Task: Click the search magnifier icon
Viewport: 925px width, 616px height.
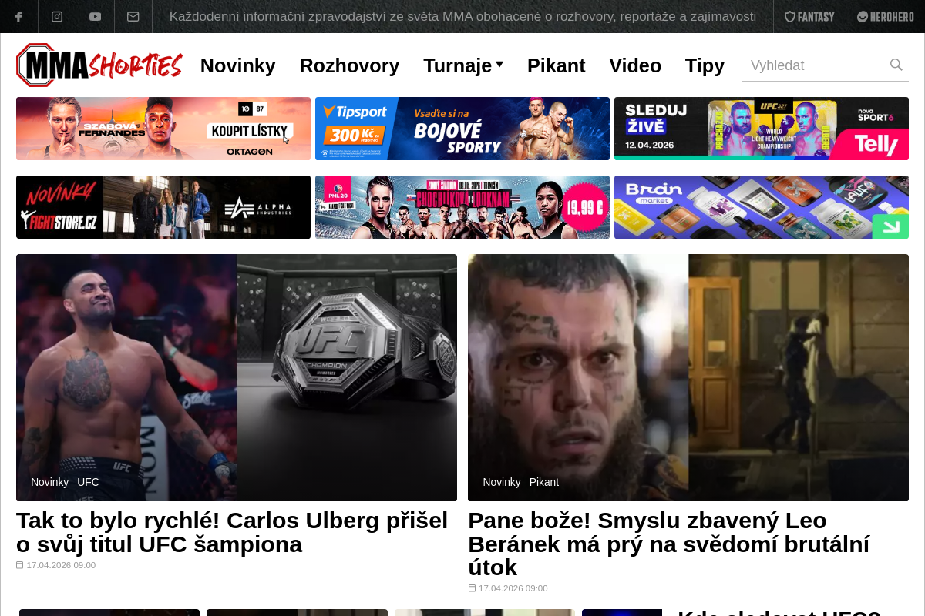Action: tap(896, 65)
